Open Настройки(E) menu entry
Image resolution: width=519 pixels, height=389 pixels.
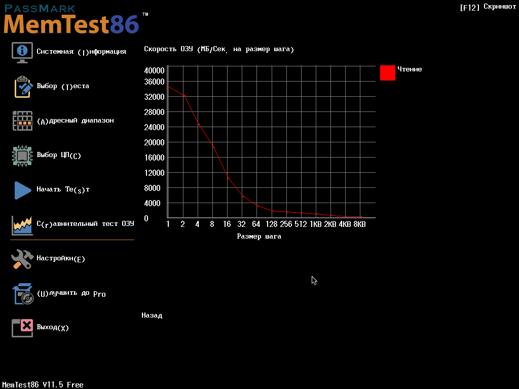pos(61,258)
